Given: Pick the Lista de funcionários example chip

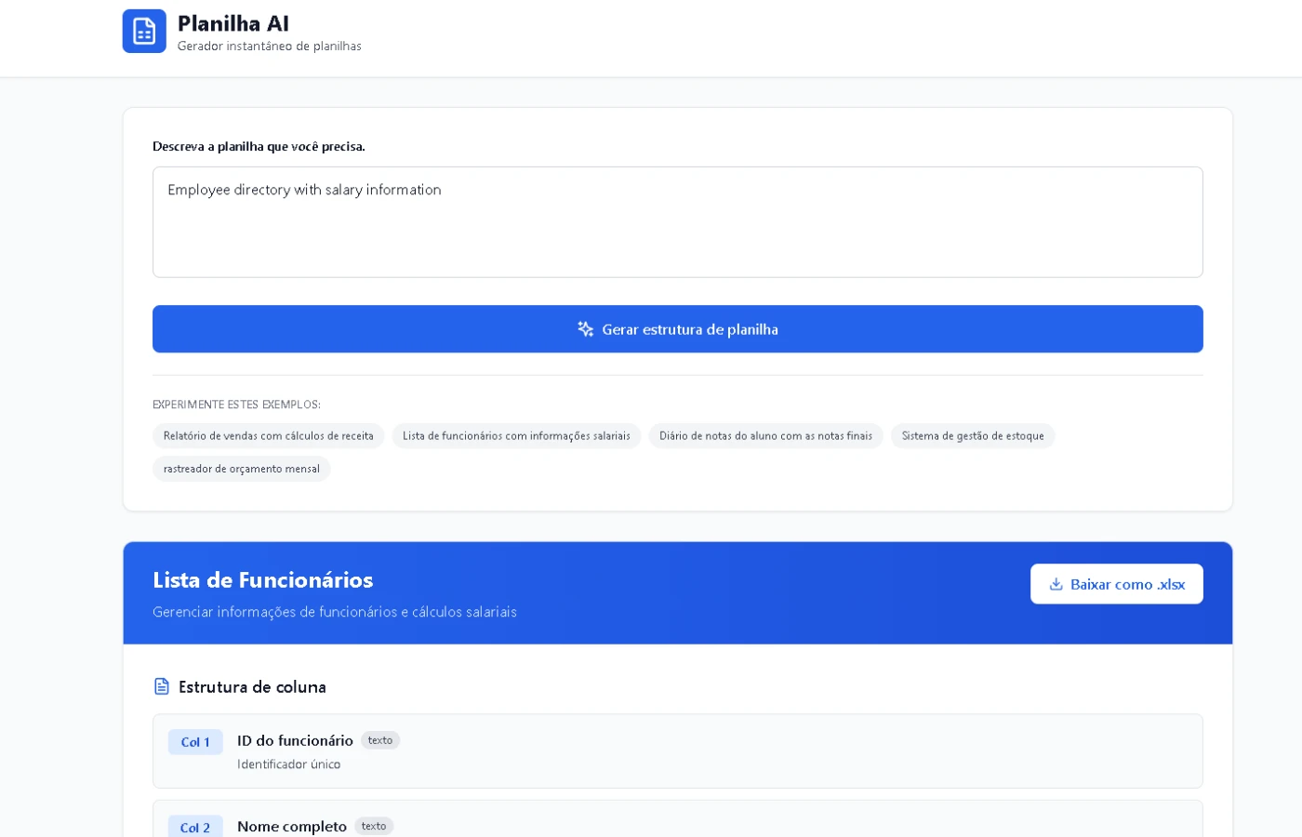Looking at the screenshot, I should click(x=516, y=436).
